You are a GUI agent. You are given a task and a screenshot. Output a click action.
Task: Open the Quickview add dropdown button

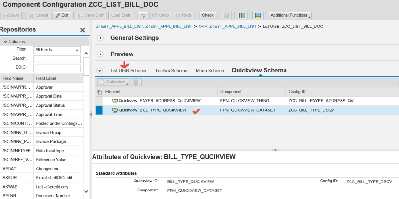tap(113, 82)
